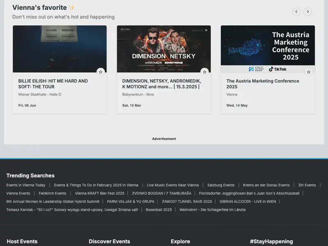
Task: Open 'Events & Things To Do in February 2025' link
Action: coord(96,185)
